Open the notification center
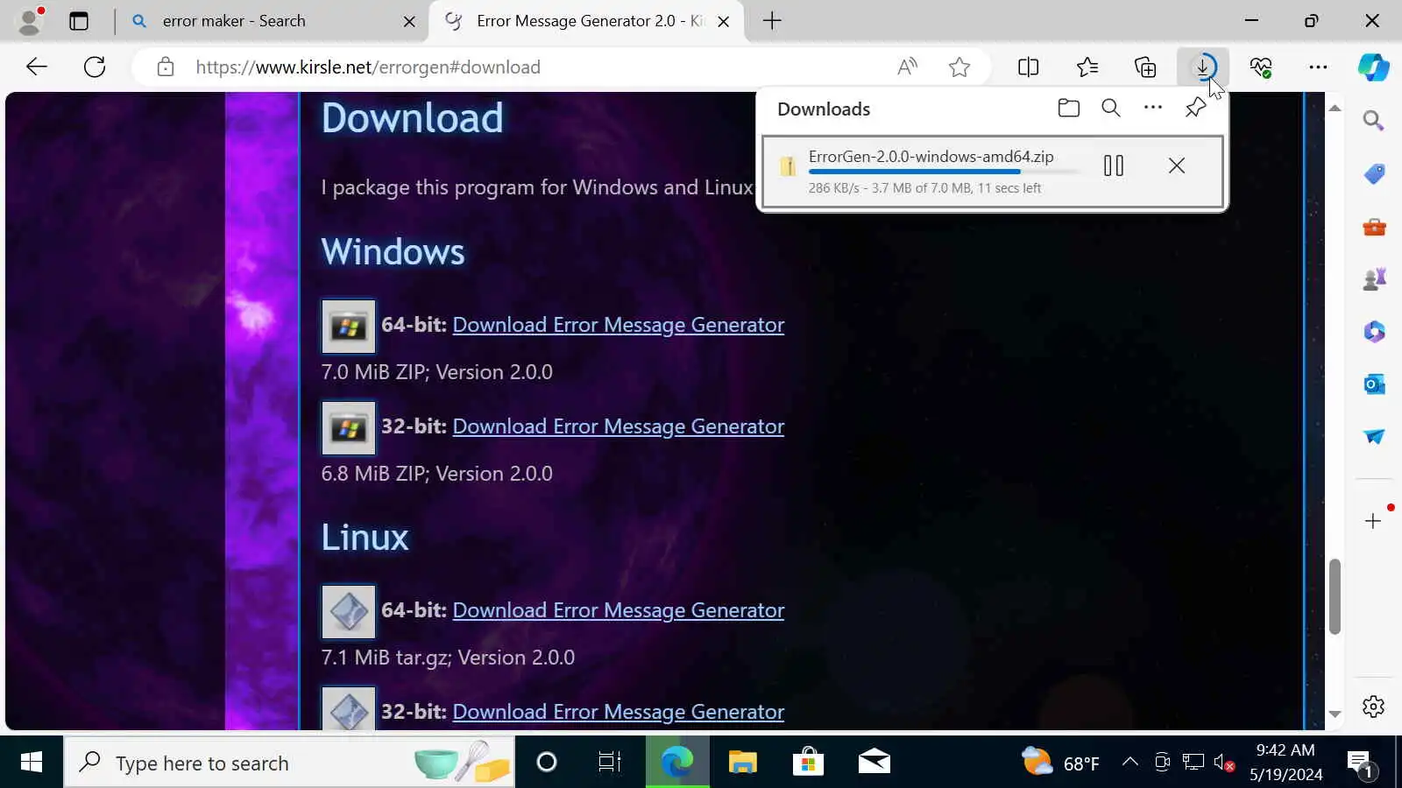This screenshot has width=1402, height=788. (x=1361, y=763)
